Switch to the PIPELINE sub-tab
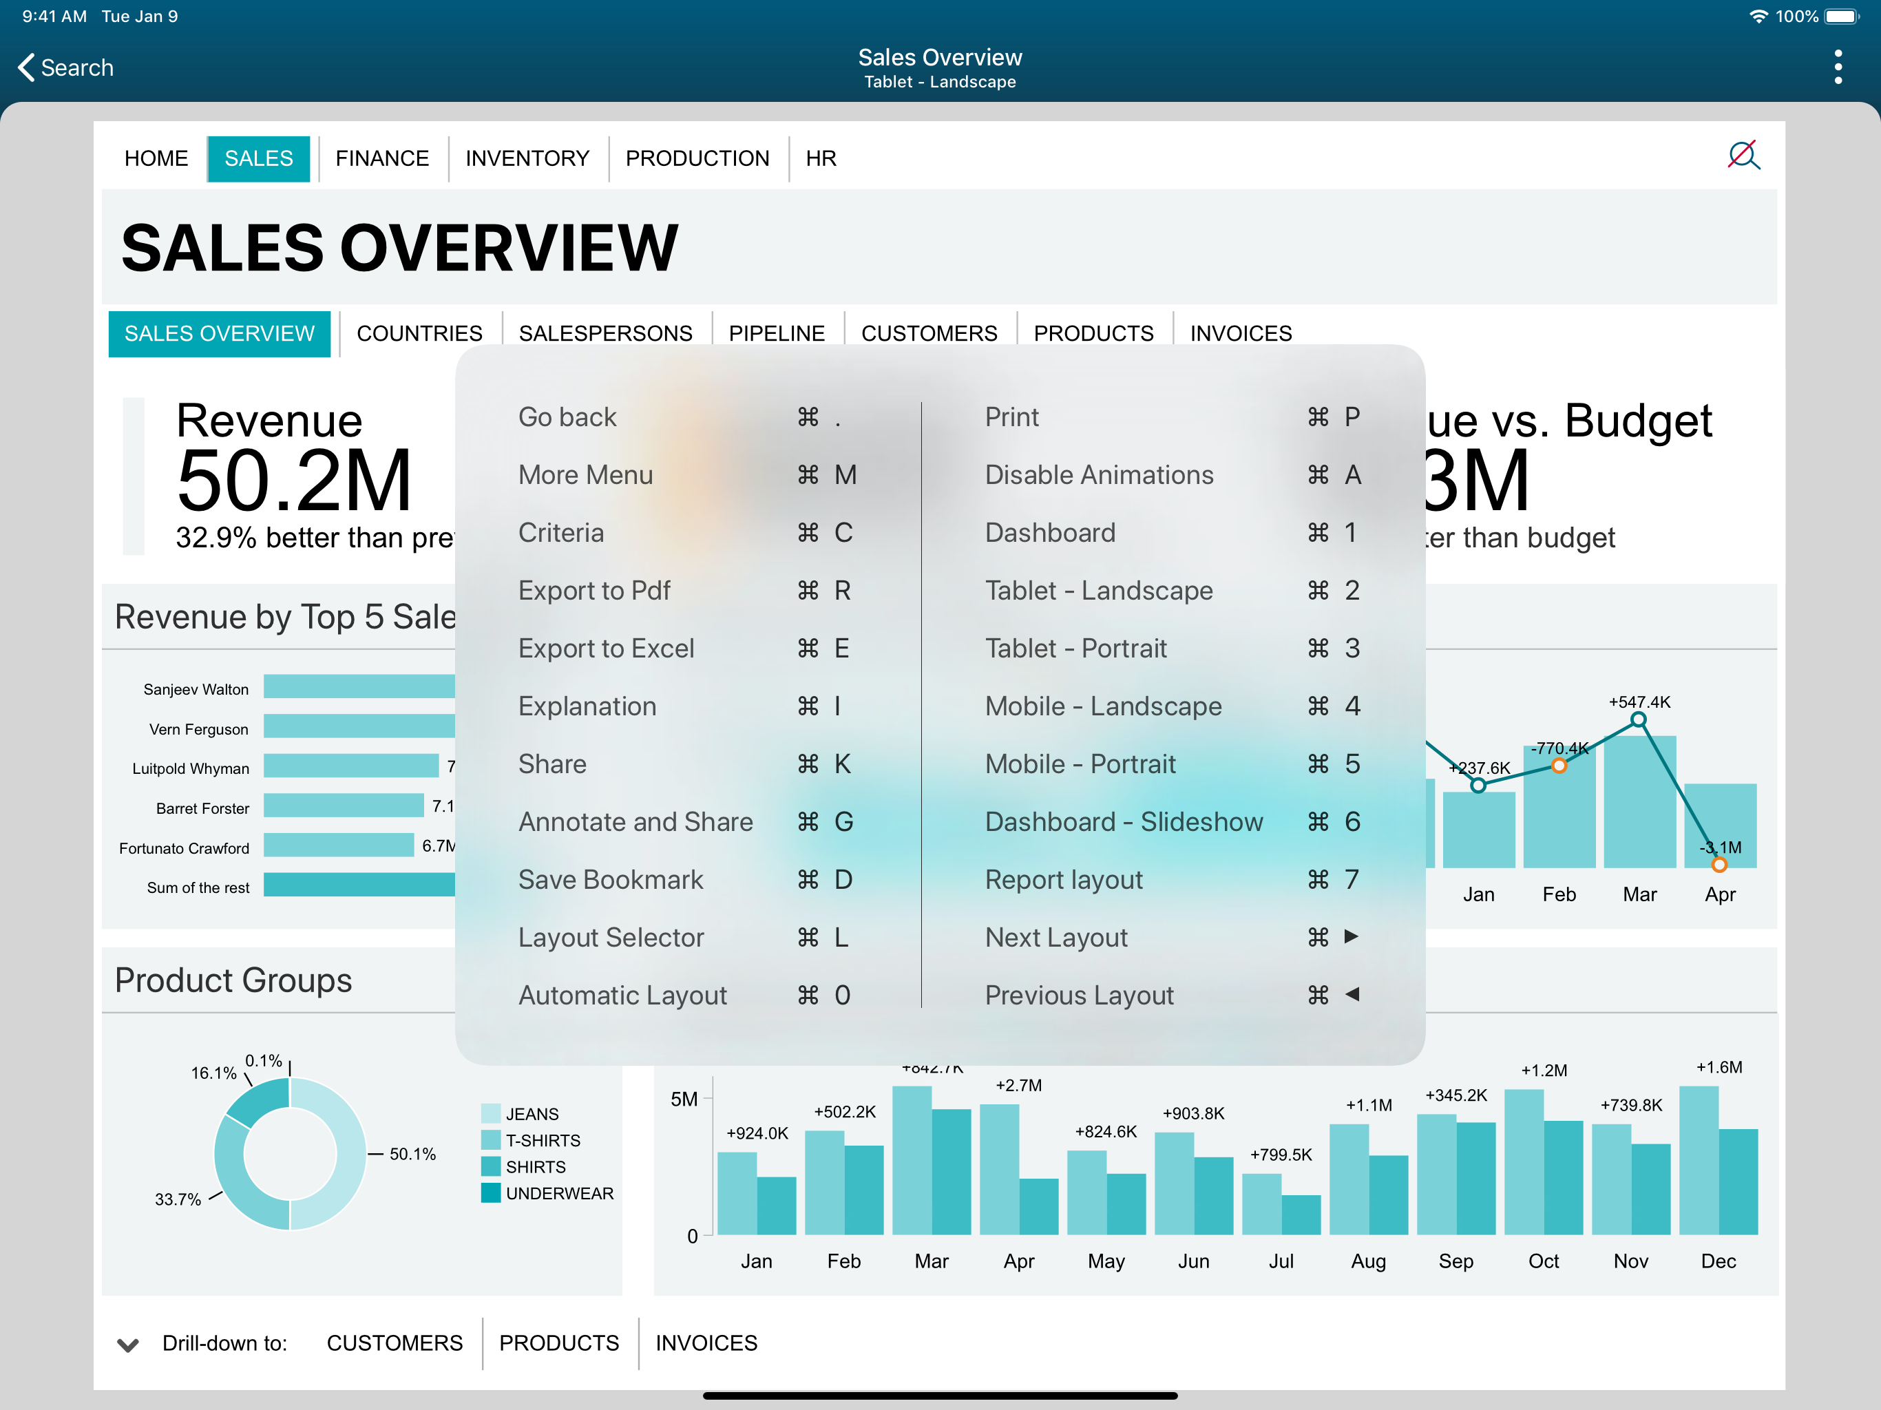Image resolution: width=1881 pixels, height=1410 pixels. [x=777, y=333]
